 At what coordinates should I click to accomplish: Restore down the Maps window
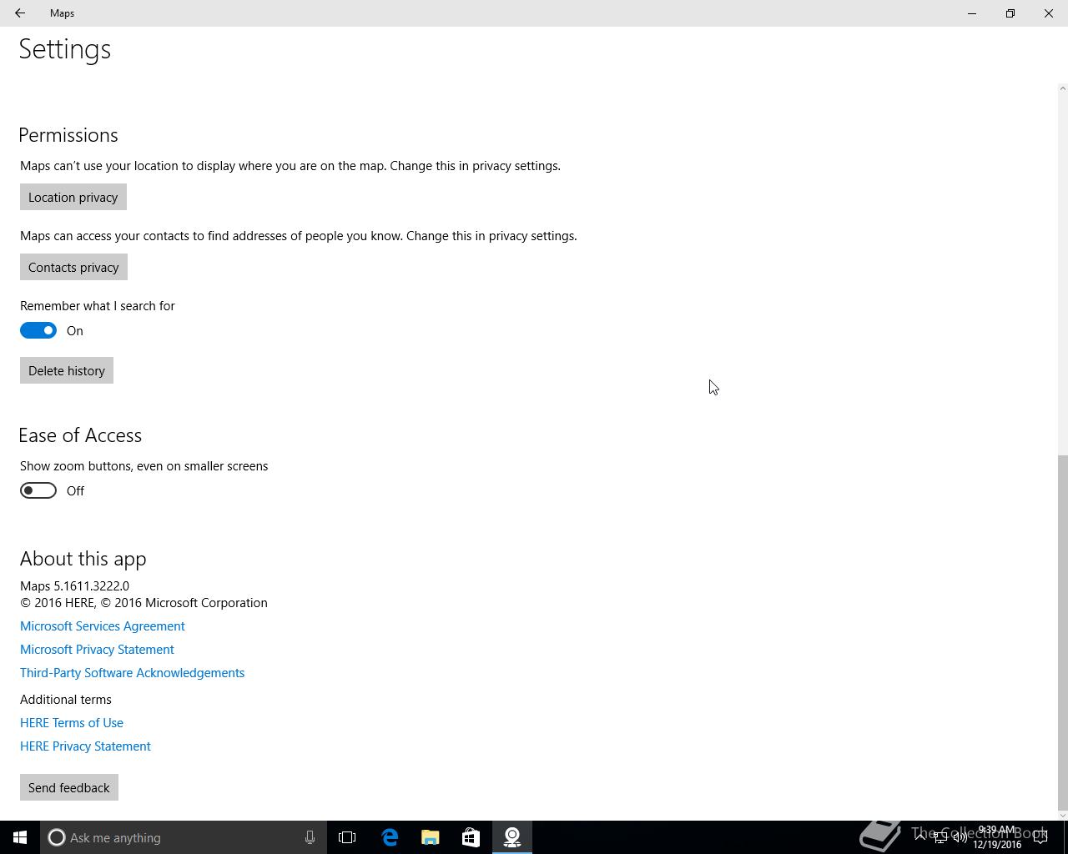pyautogui.click(x=1010, y=13)
